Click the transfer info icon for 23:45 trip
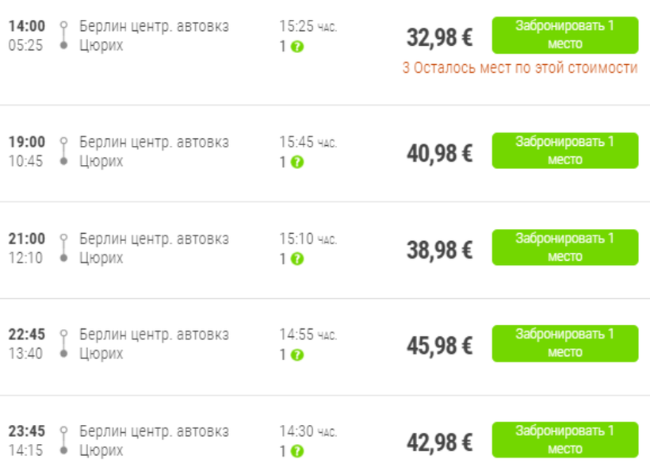Screen dimensions: 650x467 click(x=297, y=451)
